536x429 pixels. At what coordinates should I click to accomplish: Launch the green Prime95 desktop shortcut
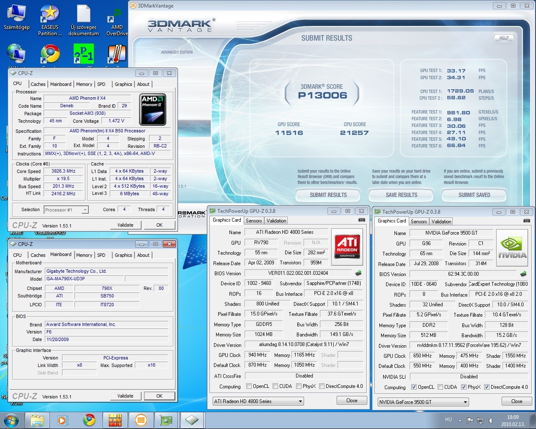point(83,54)
